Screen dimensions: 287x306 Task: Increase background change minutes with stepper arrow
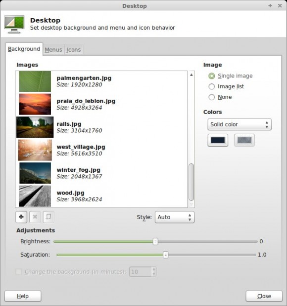(x=154, y=269)
